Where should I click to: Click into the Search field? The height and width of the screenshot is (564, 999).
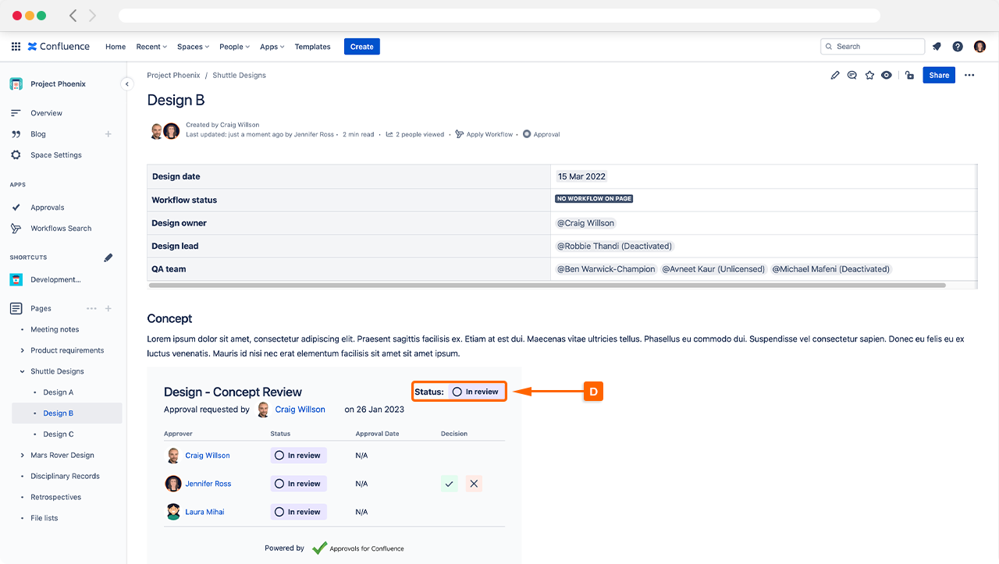click(874, 47)
